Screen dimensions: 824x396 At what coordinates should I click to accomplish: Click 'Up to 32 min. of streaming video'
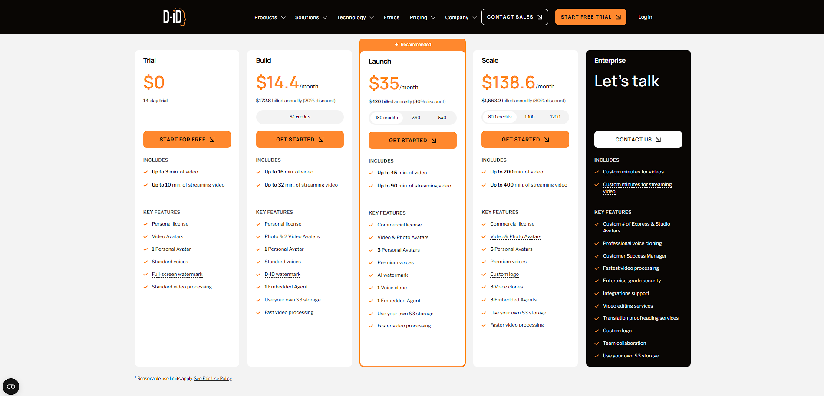point(301,185)
